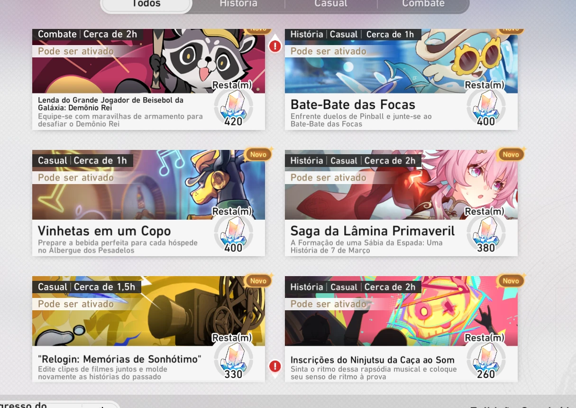Image resolution: width=576 pixels, height=408 pixels.
Task: Click Novo badge on Vinhetas em um Copo
Action: point(258,154)
